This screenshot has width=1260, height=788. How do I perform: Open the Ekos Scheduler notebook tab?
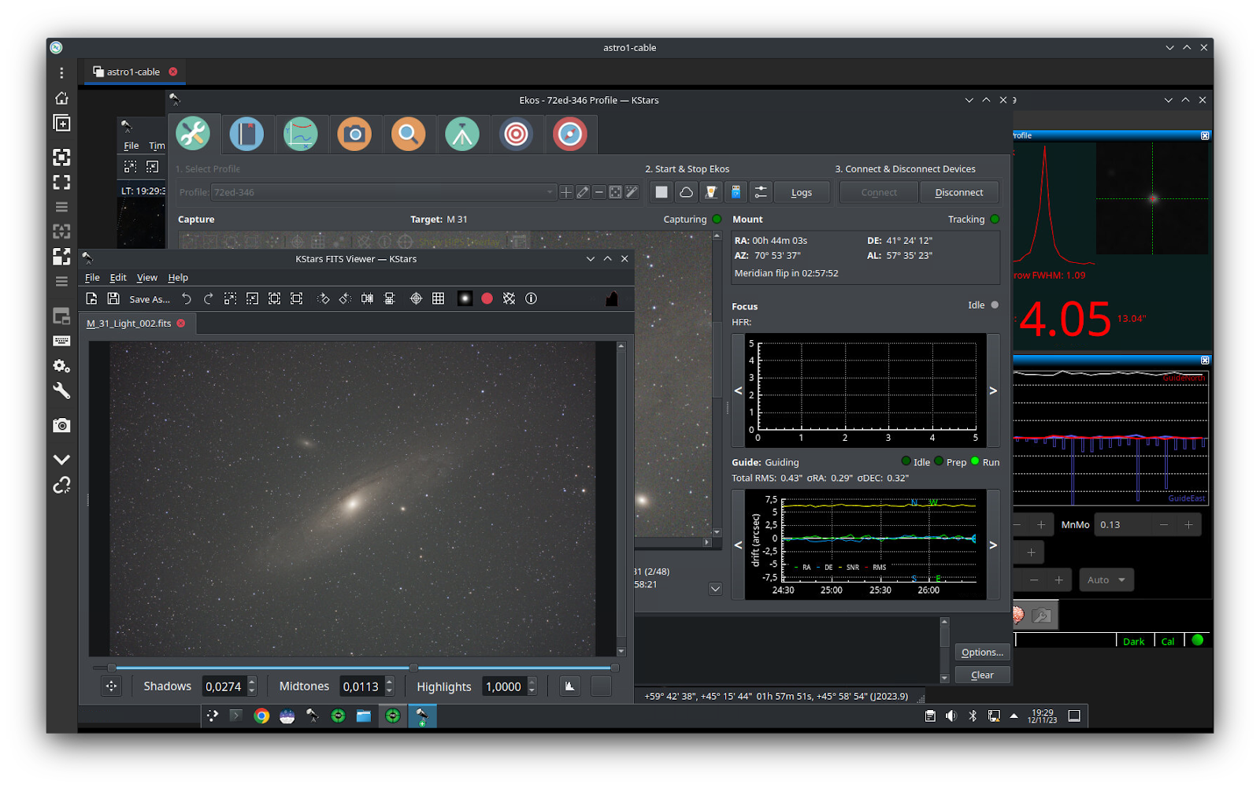coord(246,135)
